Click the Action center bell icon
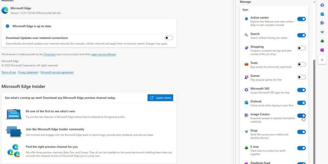328x164 pixels. click(x=246, y=19)
